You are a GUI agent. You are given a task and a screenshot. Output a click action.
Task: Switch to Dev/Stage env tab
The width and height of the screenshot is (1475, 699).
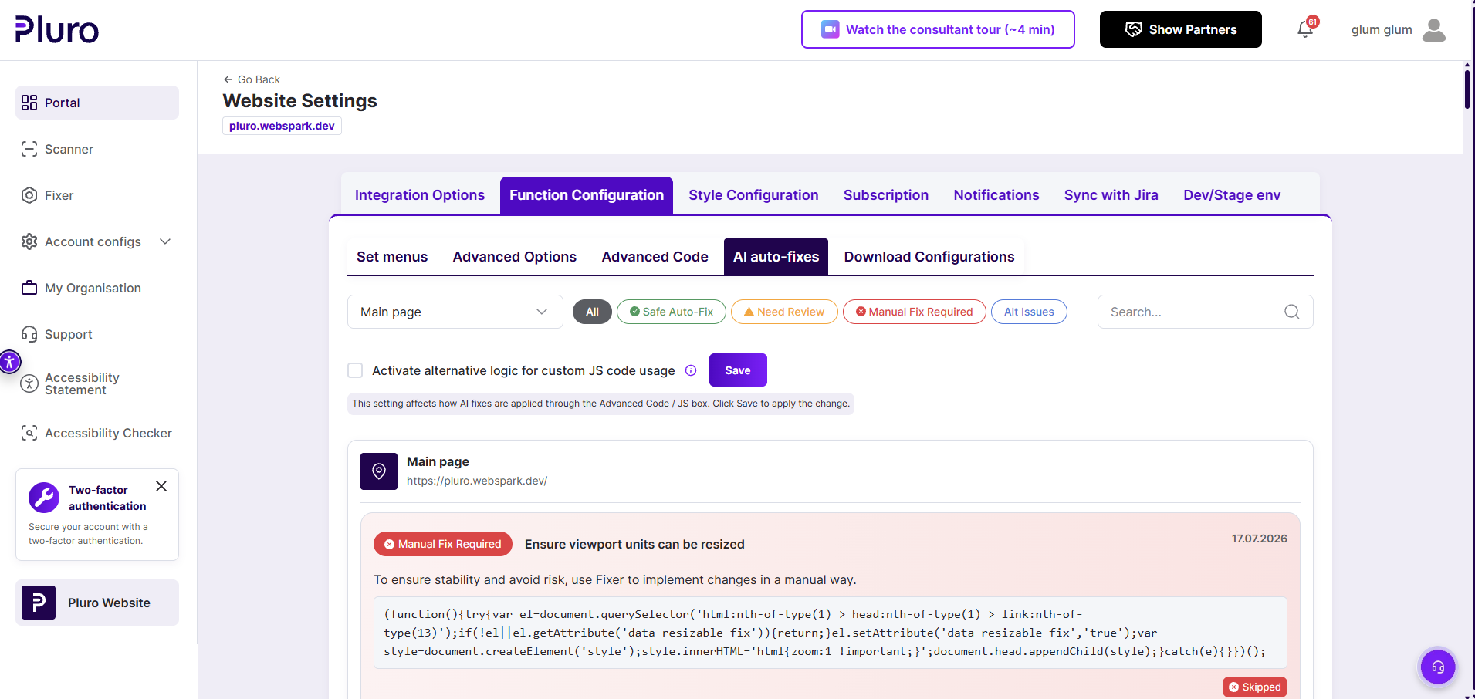[1232, 195]
